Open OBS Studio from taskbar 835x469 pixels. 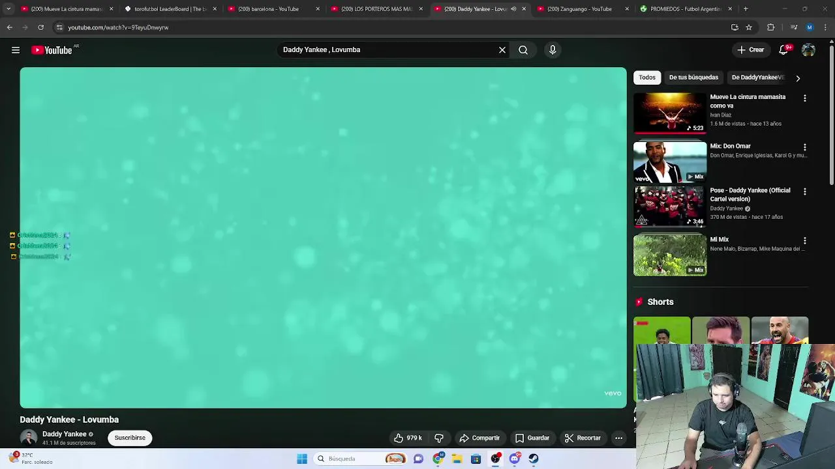496,459
